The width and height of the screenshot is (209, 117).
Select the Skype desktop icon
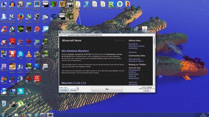pos(21,55)
